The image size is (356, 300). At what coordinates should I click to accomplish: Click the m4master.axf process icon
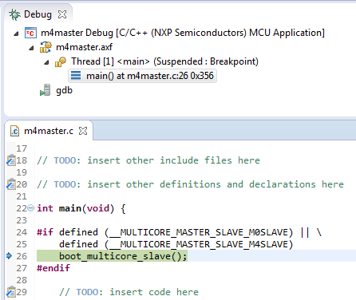tap(45, 47)
